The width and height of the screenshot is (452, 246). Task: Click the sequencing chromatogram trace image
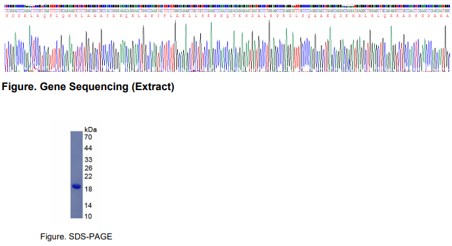(x=227, y=38)
